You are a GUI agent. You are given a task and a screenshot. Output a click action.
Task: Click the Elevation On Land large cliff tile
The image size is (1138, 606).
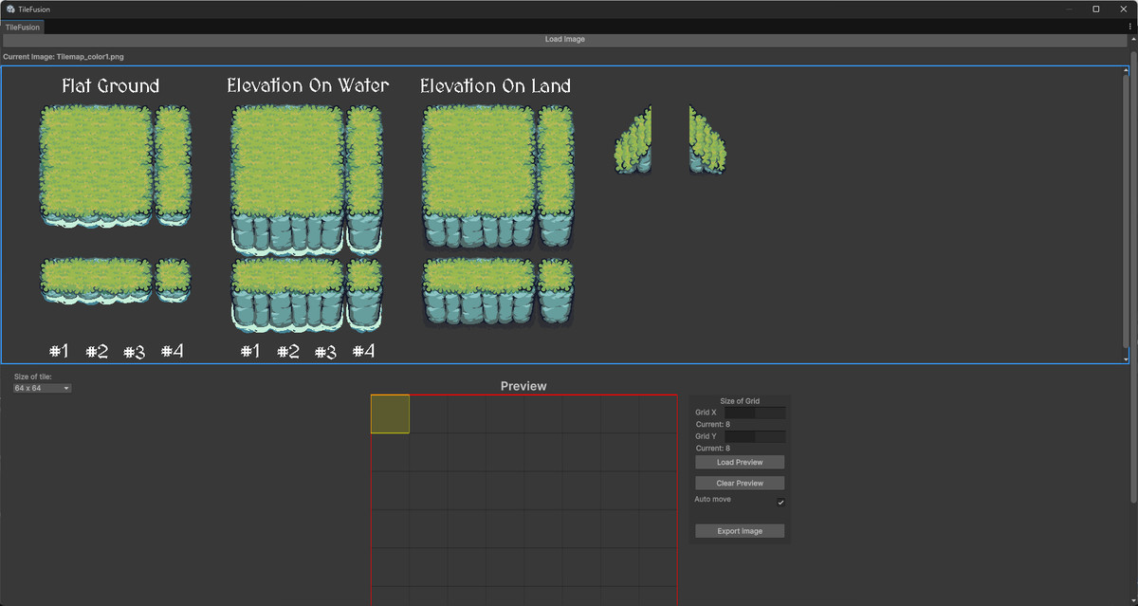click(479, 177)
